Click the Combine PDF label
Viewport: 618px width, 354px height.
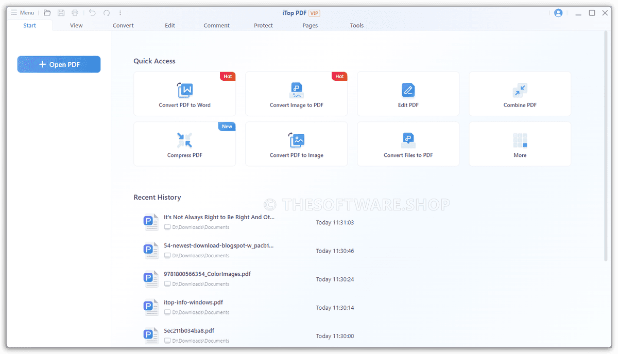click(x=520, y=105)
